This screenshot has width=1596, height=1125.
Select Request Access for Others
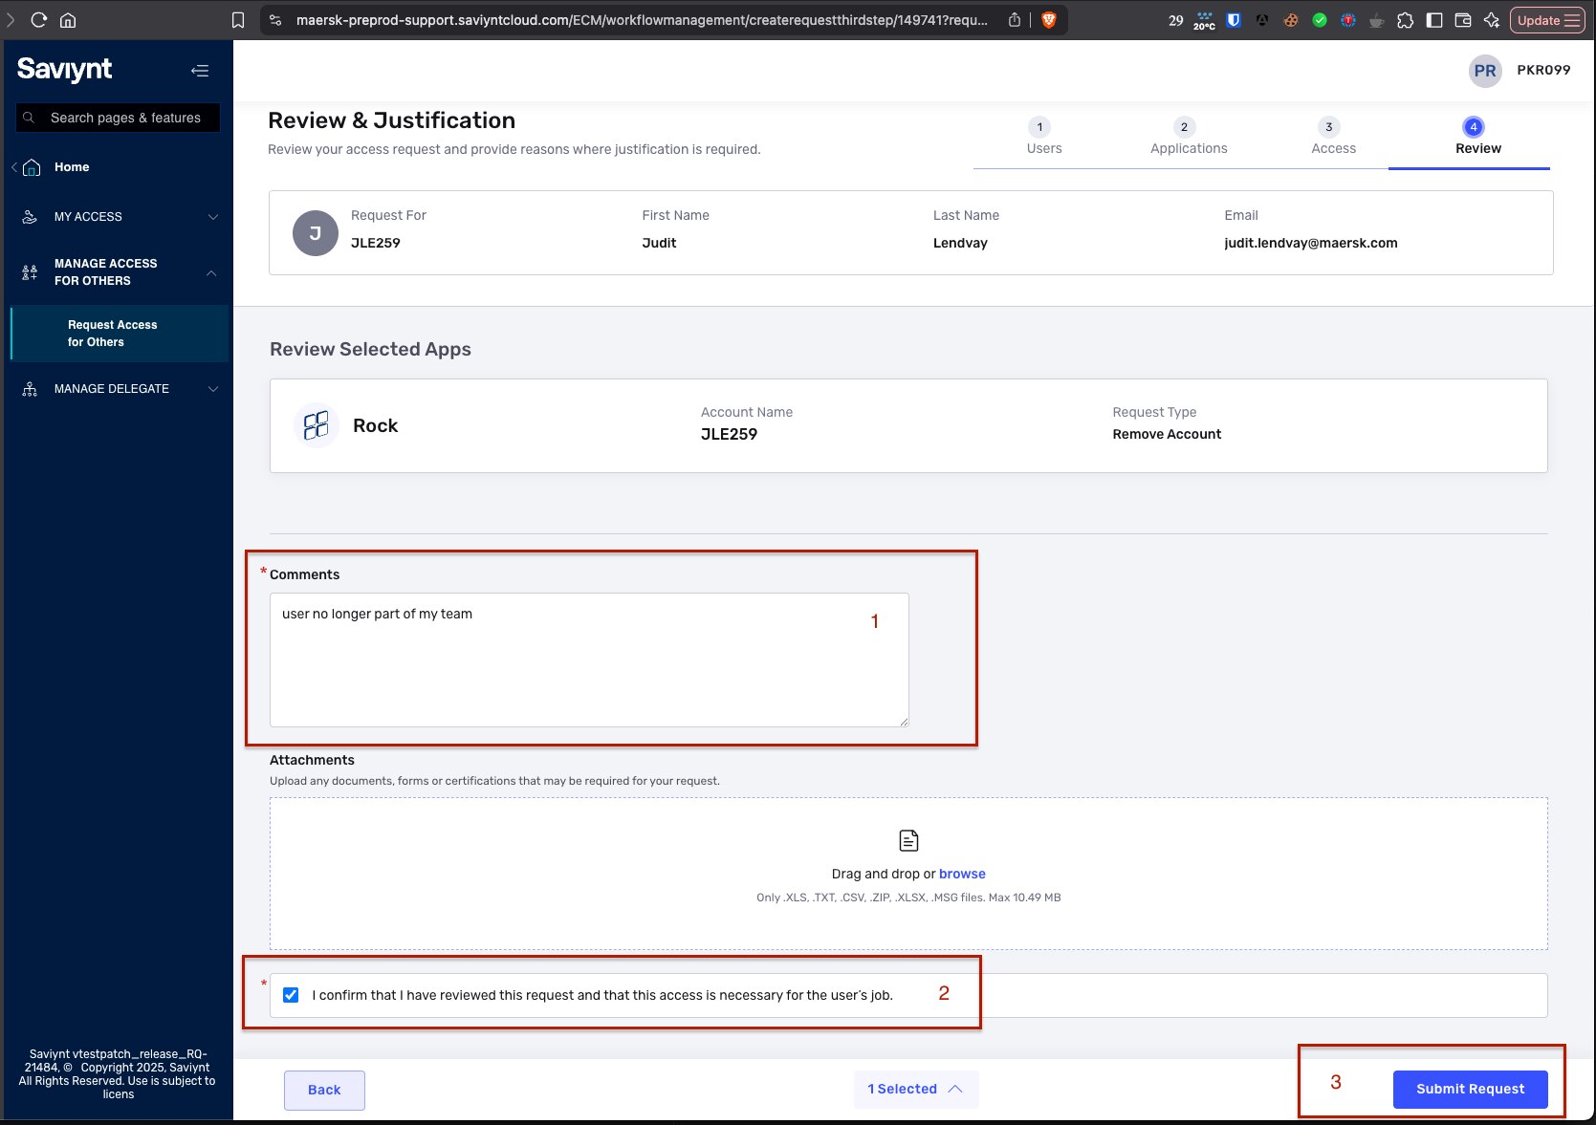(113, 334)
